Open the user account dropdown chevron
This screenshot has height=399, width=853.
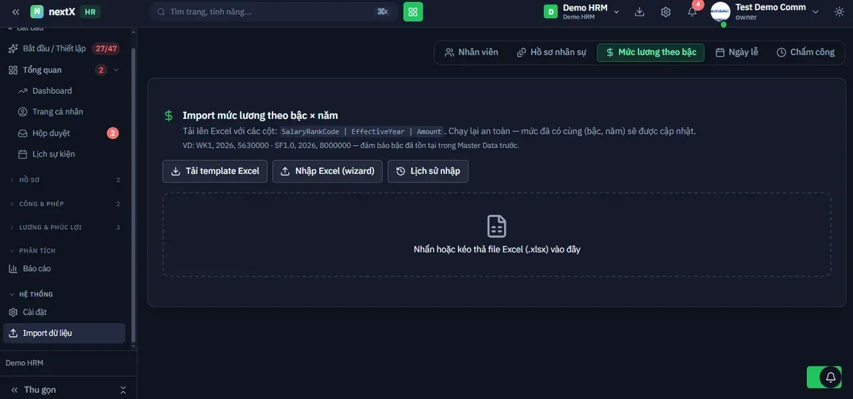point(816,12)
